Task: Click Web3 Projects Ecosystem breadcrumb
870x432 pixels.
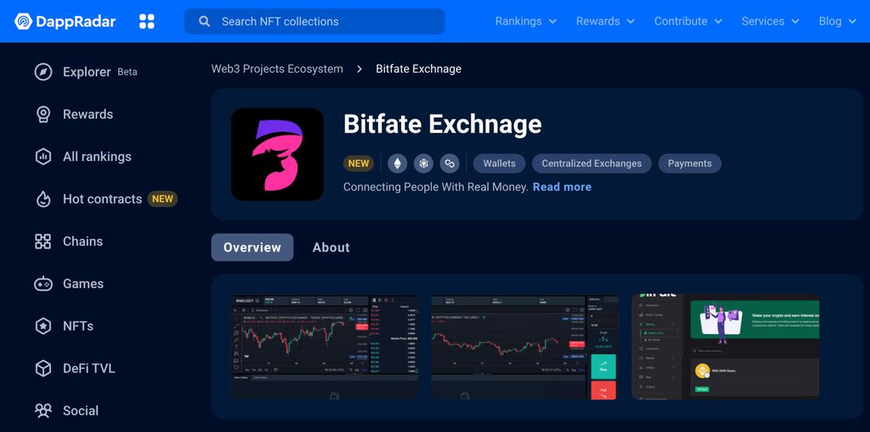Action: (277, 69)
